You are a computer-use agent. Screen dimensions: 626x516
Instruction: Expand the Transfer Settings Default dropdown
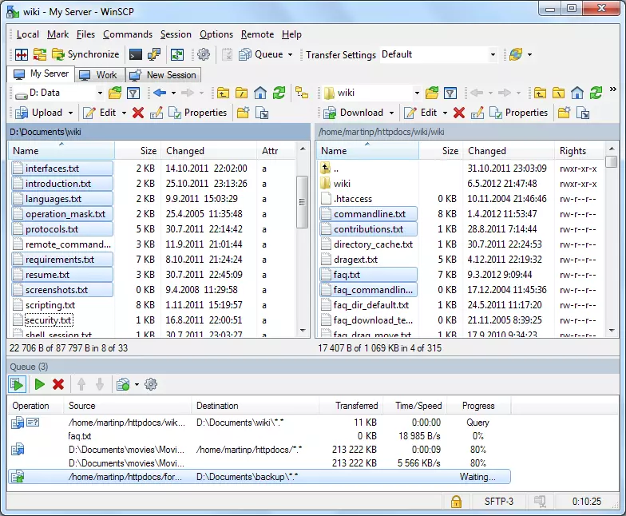tap(493, 54)
